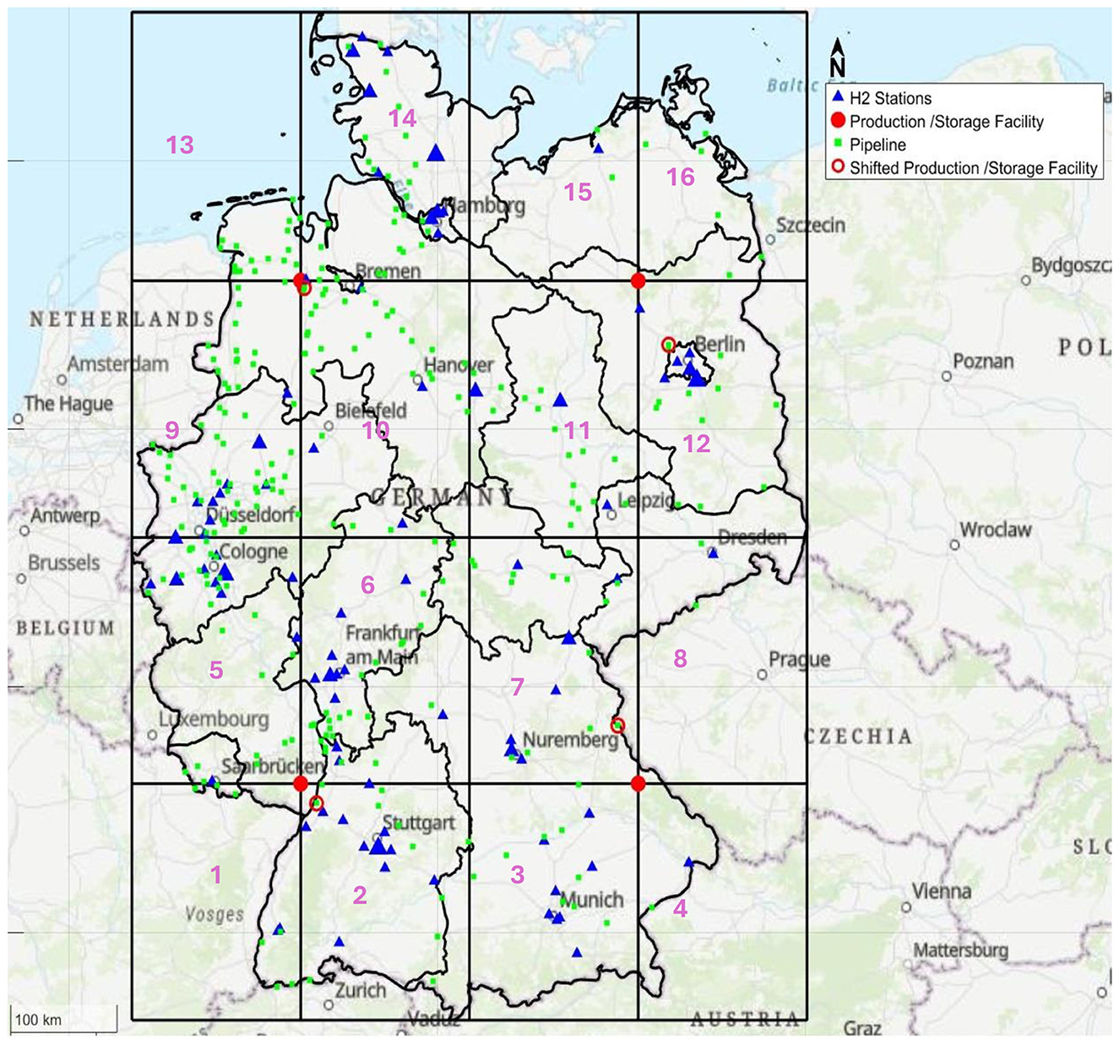This screenshot has width=1119, height=1045.
Task: Select grid cell number 13
Action: point(180,145)
